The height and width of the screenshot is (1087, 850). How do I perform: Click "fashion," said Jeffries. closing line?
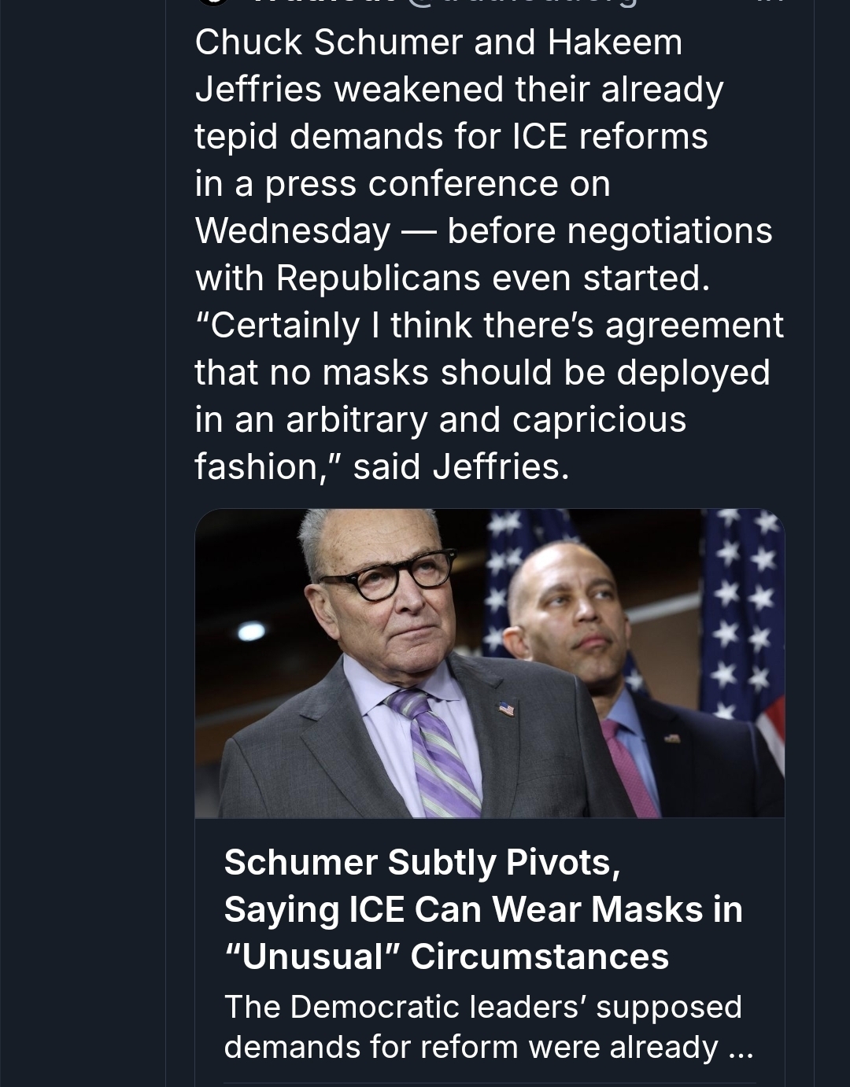(382, 467)
